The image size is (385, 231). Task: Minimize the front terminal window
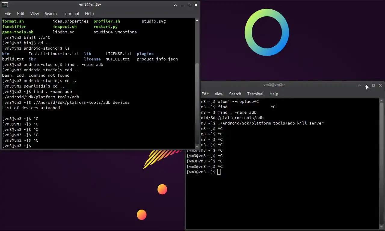[182, 5]
